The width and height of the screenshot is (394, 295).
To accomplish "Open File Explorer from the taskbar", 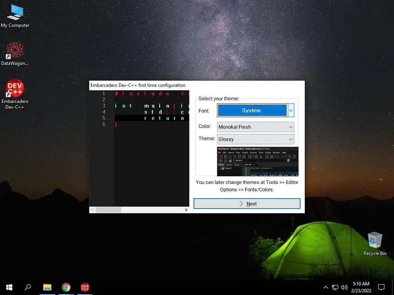I will [47, 287].
